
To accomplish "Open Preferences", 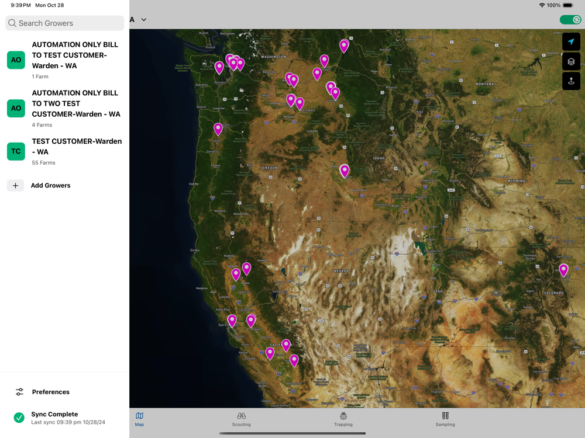I will point(50,392).
